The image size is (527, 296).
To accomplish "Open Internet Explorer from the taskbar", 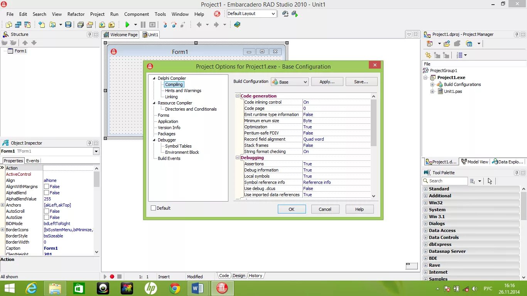I will click(x=31, y=288).
